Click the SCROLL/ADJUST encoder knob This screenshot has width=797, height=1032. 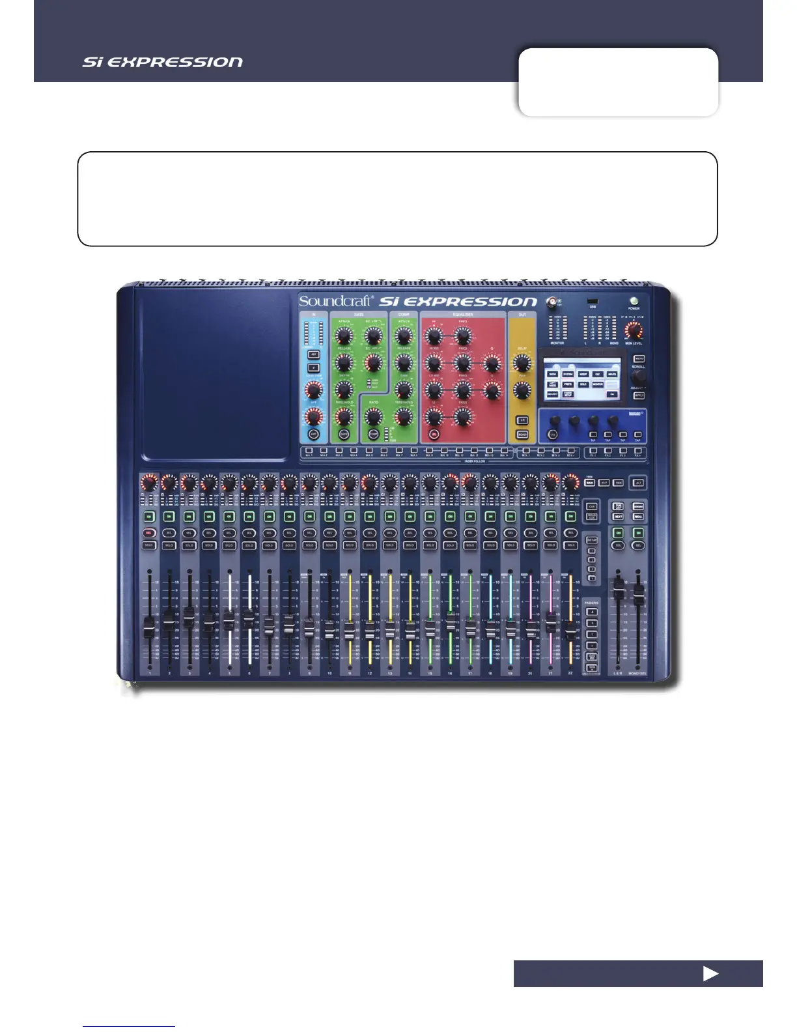[x=639, y=377]
